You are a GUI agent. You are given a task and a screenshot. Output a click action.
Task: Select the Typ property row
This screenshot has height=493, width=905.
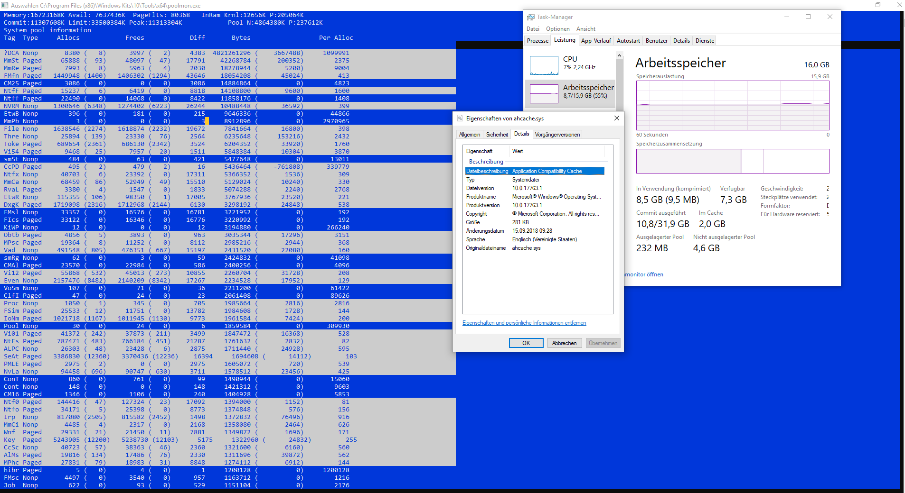point(535,180)
